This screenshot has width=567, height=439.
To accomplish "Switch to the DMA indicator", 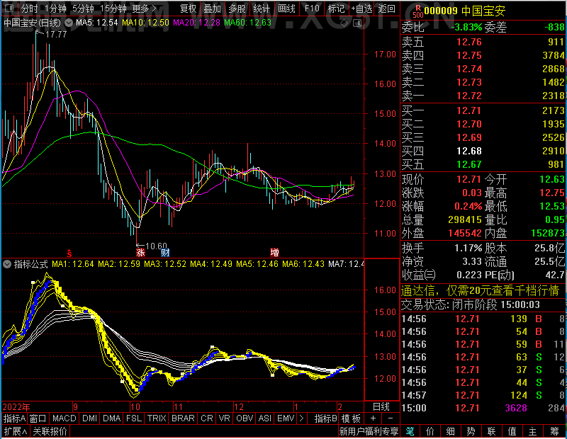I will click(x=111, y=418).
